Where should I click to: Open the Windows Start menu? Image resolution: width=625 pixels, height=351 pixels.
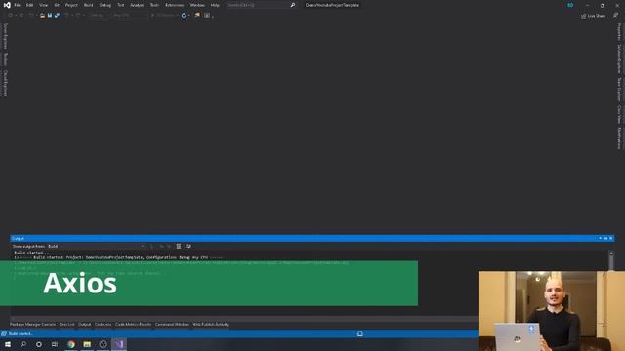coord(8,344)
